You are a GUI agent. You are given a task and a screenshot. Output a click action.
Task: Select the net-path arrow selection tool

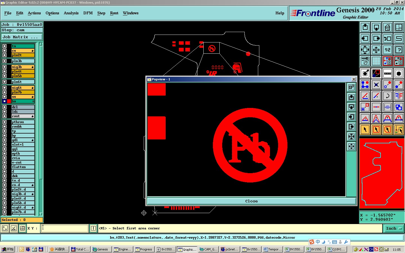[x=399, y=130]
